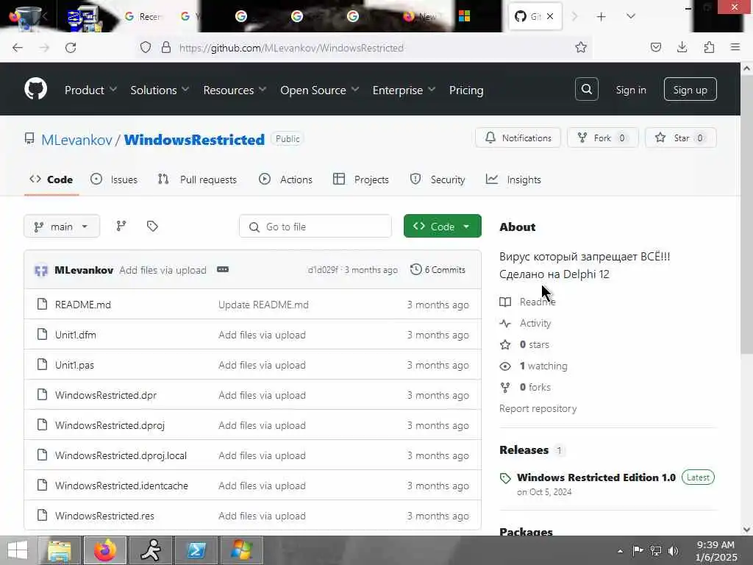The width and height of the screenshot is (753, 565).
Task: Click Save to Pocket icon
Action: [x=655, y=48]
